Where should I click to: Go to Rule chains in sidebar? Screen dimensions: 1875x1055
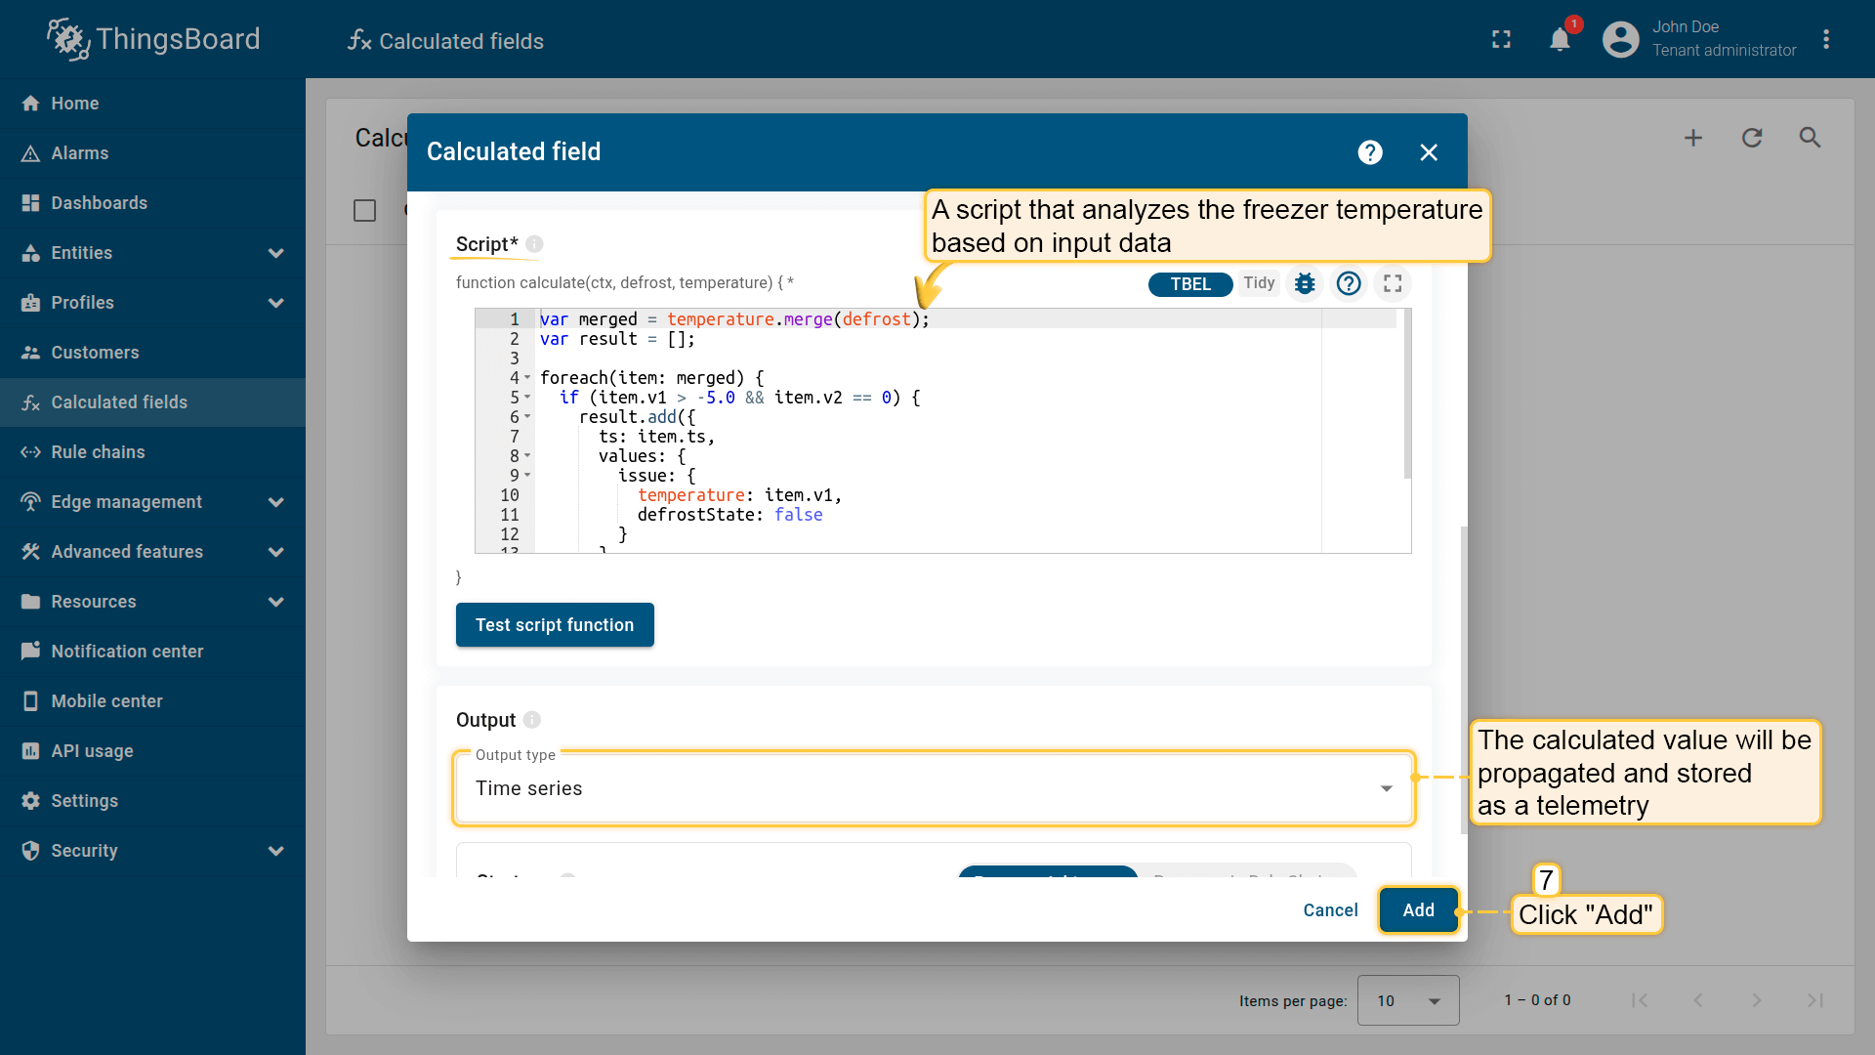click(98, 452)
